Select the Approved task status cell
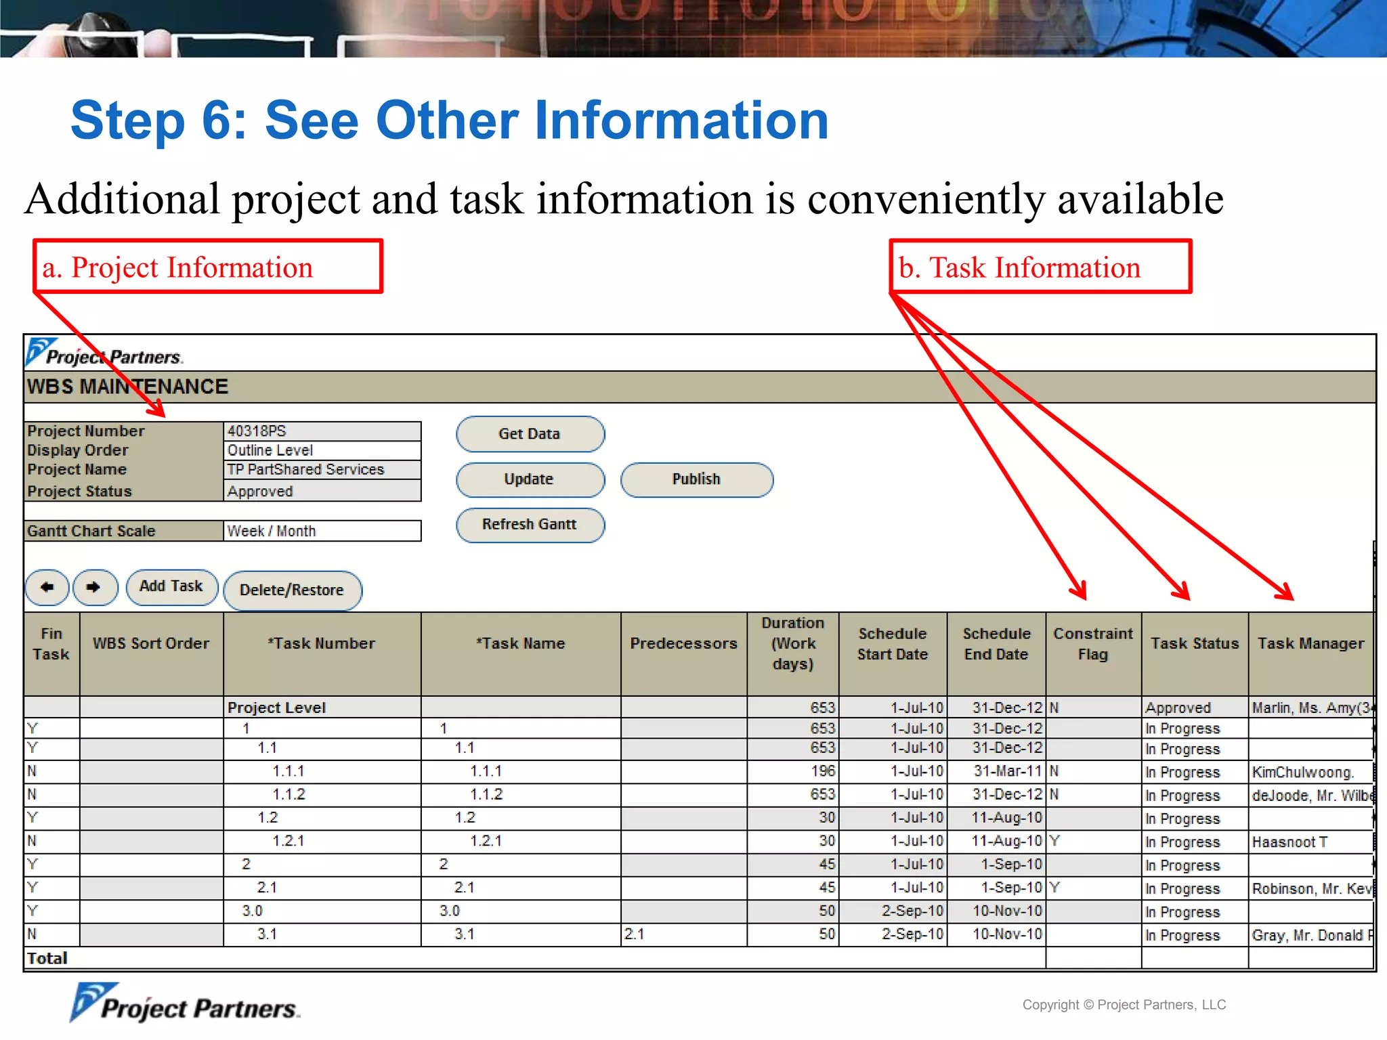 click(1195, 708)
